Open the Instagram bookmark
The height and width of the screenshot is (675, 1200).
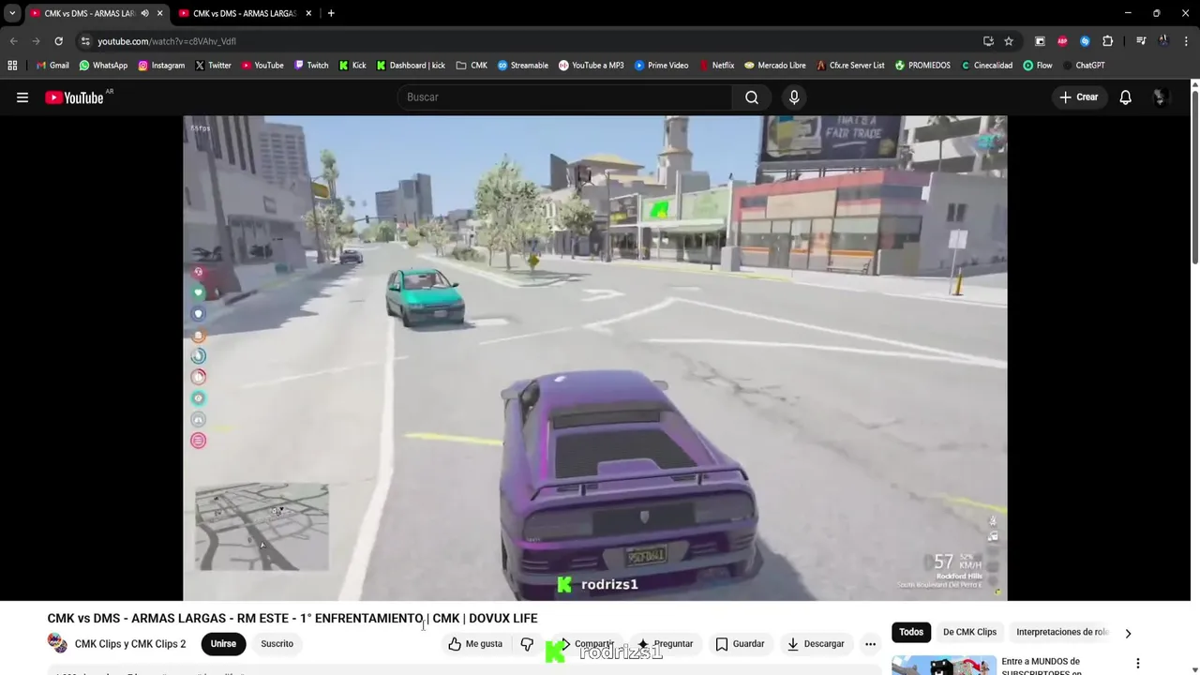[x=161, y=66]
